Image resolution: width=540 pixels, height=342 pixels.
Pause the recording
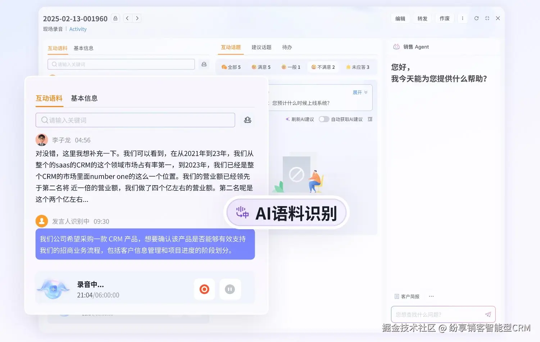pyautogui.click(x=230, y=289)
